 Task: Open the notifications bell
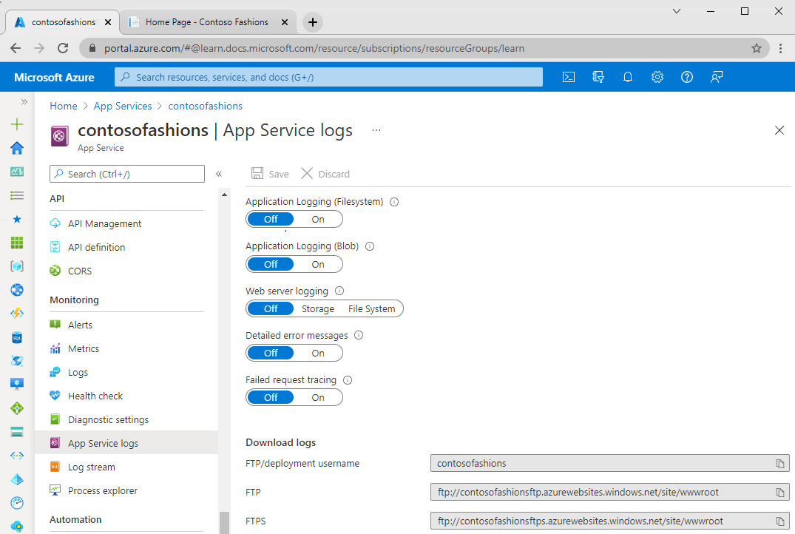click(x=628, y=77)
